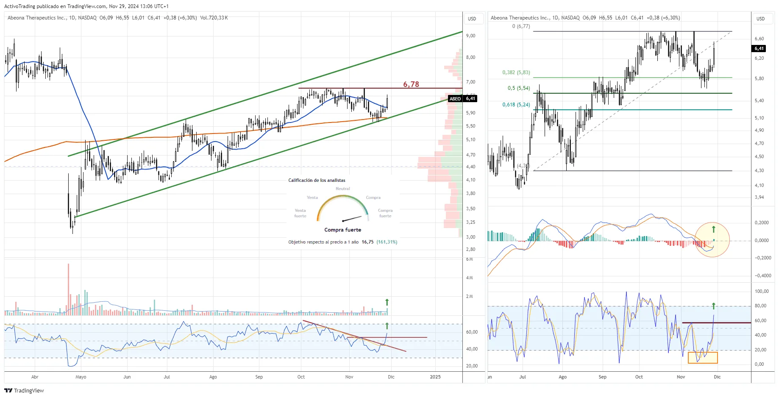Viewport: 779px width, 398px height.
Task: Click the 6,60 price level on right axis
Action: 759,39
